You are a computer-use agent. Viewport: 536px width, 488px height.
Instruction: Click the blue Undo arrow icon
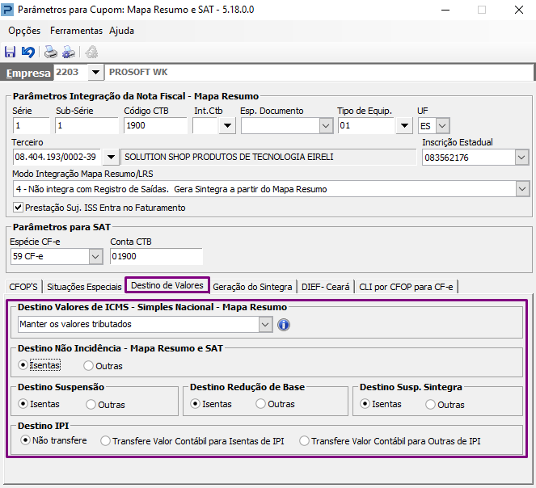28,52
